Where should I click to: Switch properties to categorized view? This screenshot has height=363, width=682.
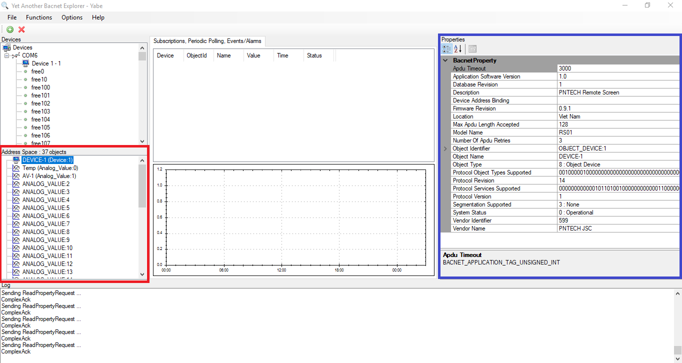point(446,49)
